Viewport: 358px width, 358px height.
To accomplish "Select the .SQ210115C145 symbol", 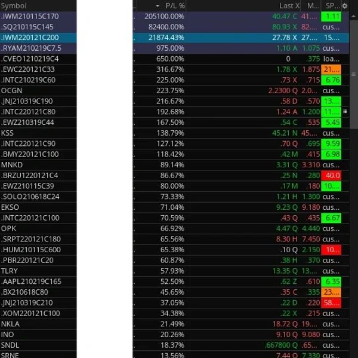I will (x=27, y=27).
